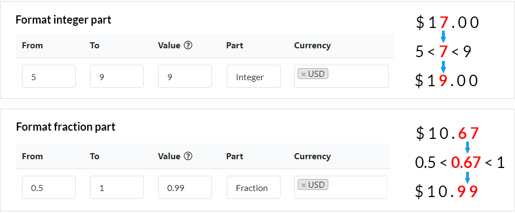
Task: Click the $10.99 result example
Action: [x=446, y=192]
